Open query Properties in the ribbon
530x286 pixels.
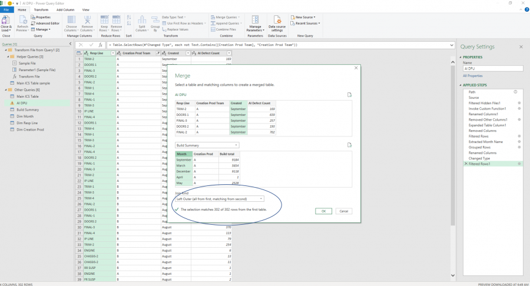[x=41, y=17]
